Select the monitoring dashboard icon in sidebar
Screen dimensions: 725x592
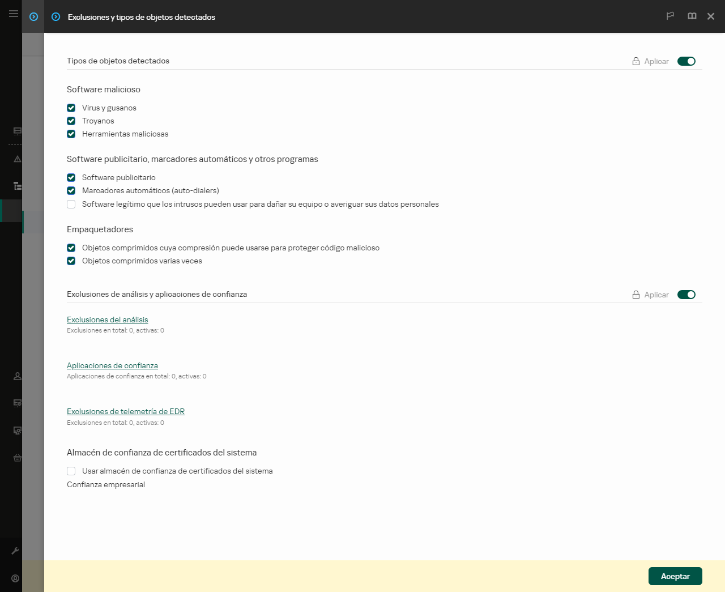(17, 131)
